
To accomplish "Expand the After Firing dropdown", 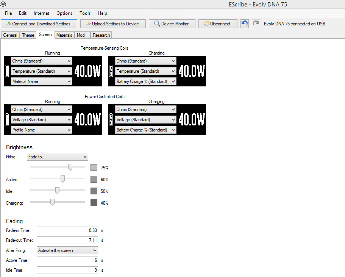I will coord(67,250).
